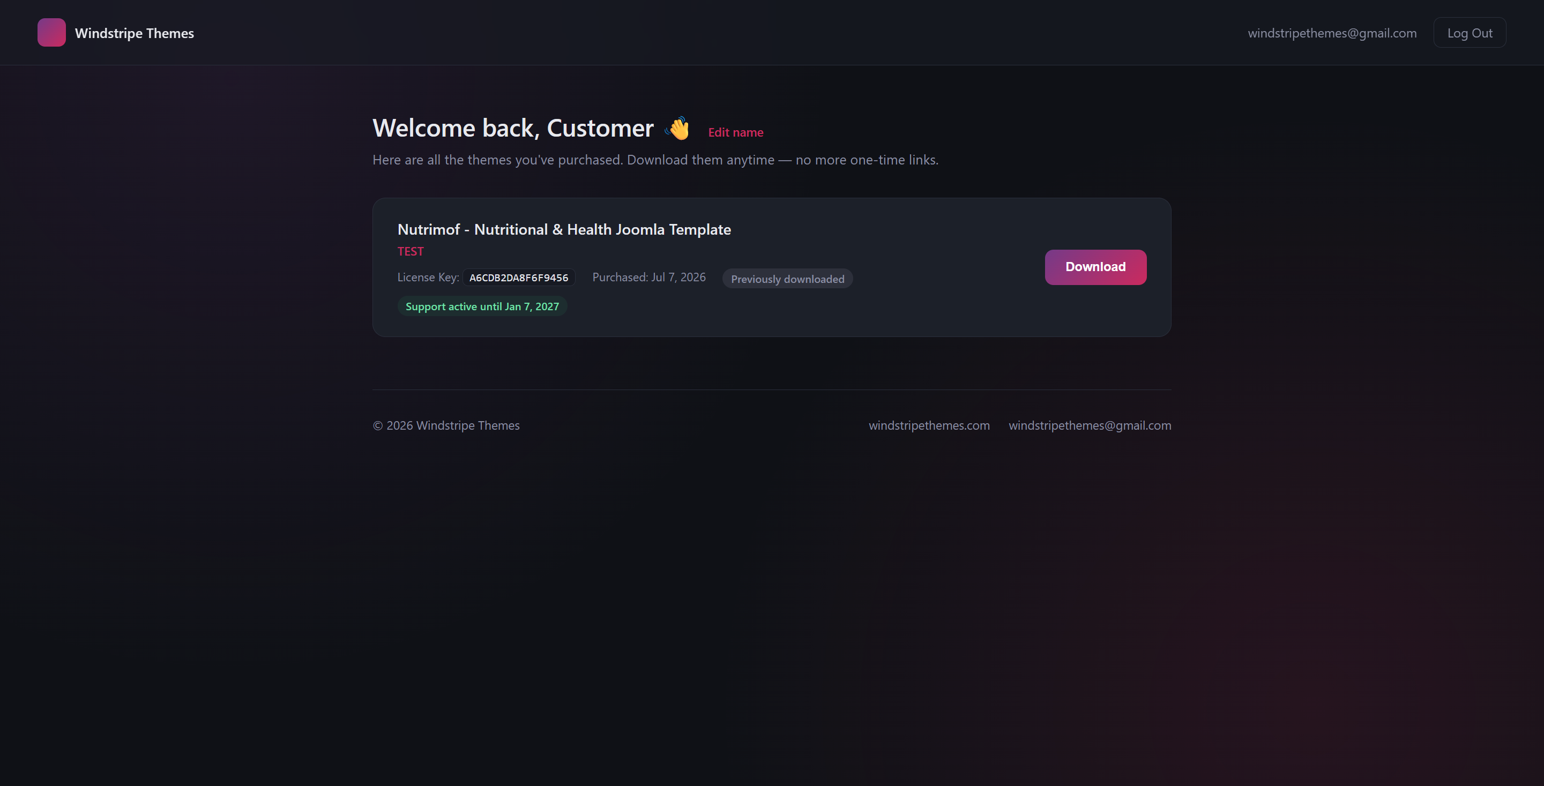Click the Support active until Jan 7, 2027 badge
Viewport: 1544px width, 786px height.
482,306
